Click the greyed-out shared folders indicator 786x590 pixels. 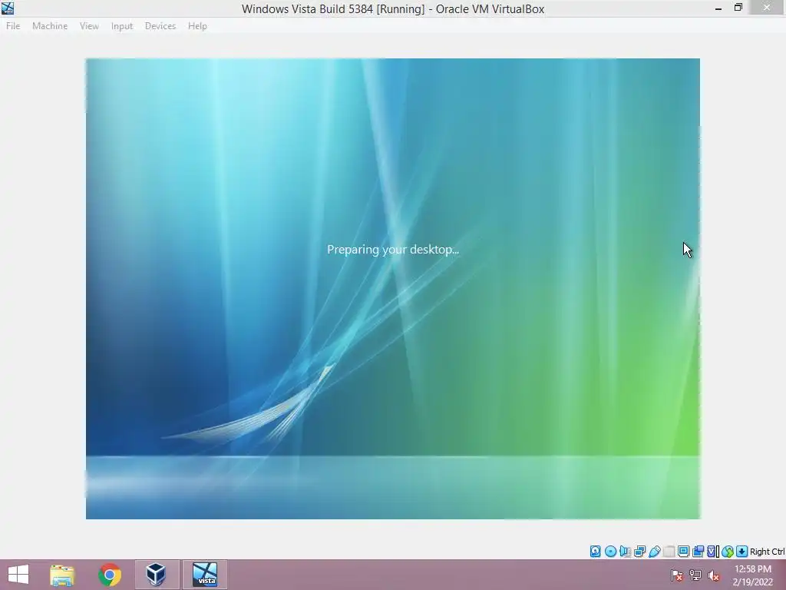[x=669, y=552]
